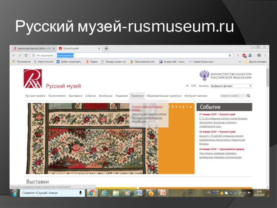277x208 pixels.
Task: Click the Windows Start button
Action: [x=15, y=193]
